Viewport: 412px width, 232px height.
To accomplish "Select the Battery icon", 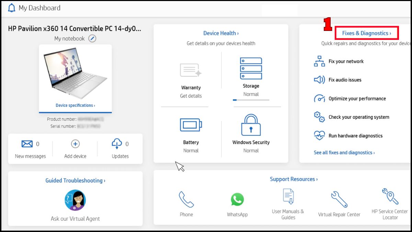I will pyautogui.click(x=191, y=125).
